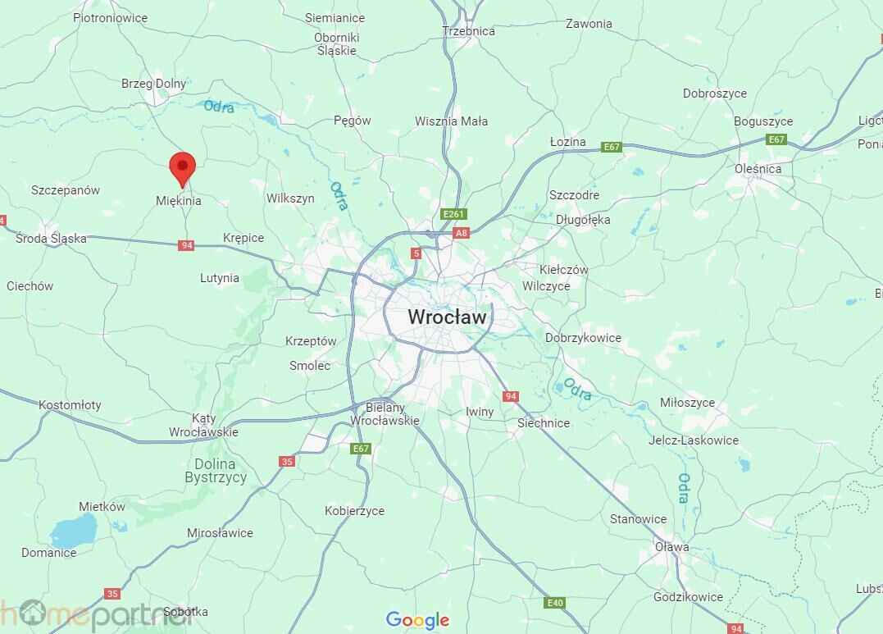Click the Google logo at the bottom

[418, 621]
